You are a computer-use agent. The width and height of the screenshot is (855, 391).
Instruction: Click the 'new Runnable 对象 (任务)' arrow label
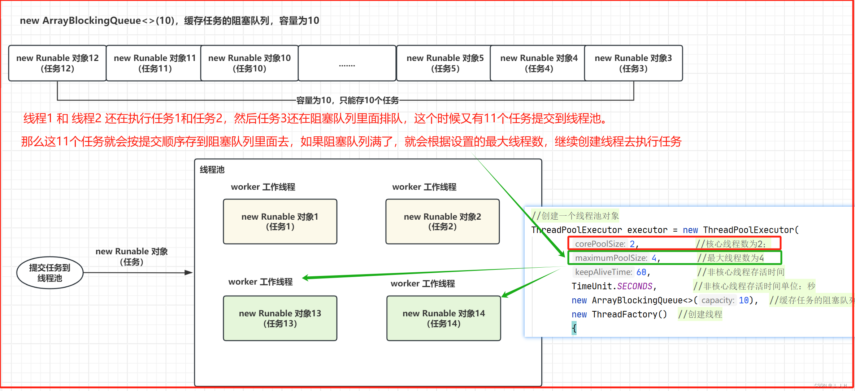tap(131, 256)
